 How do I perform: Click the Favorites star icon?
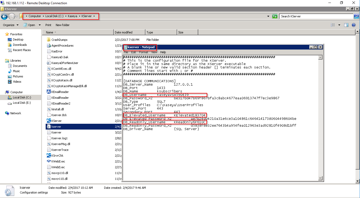tap(7, 34)
